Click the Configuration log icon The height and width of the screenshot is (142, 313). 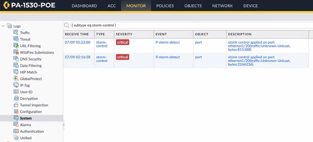[x=16, y=112]
